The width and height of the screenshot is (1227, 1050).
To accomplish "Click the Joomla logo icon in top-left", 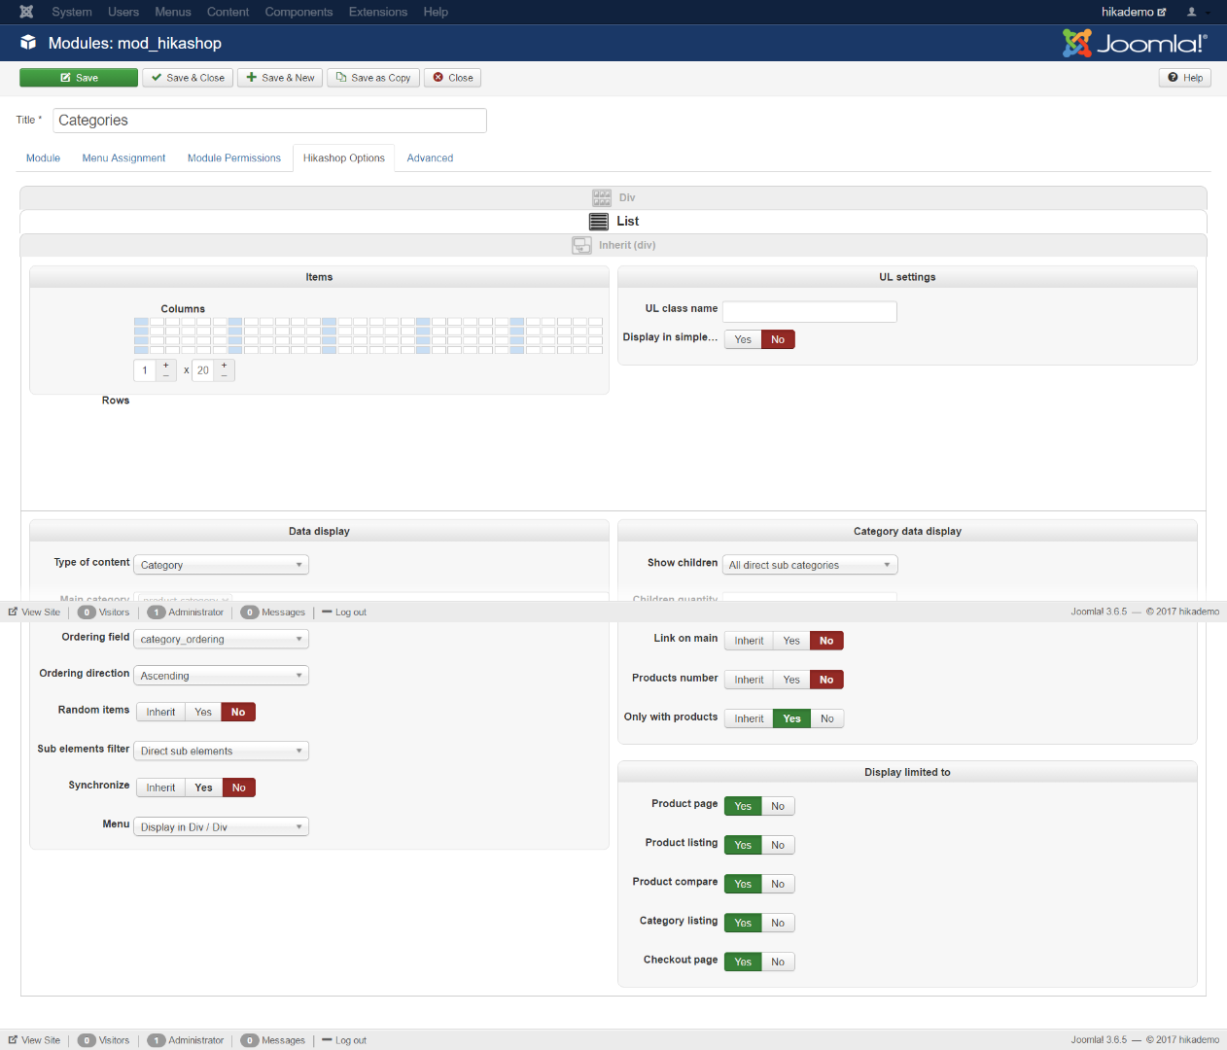I will coord(26,12).
